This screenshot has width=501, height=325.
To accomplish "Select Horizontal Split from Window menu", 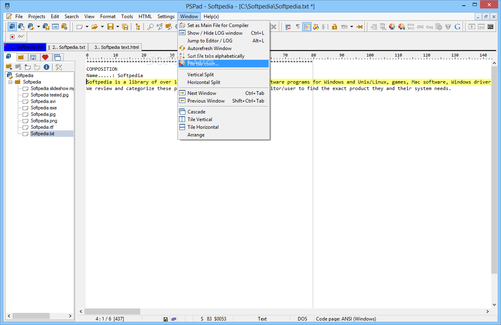I will pos(223,82).
